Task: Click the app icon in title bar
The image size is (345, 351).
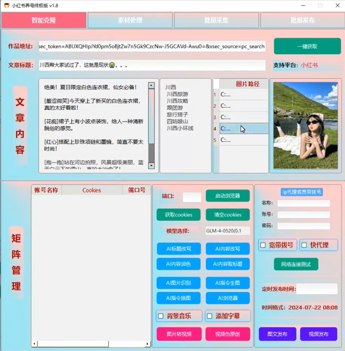Action: click(6, 6)
